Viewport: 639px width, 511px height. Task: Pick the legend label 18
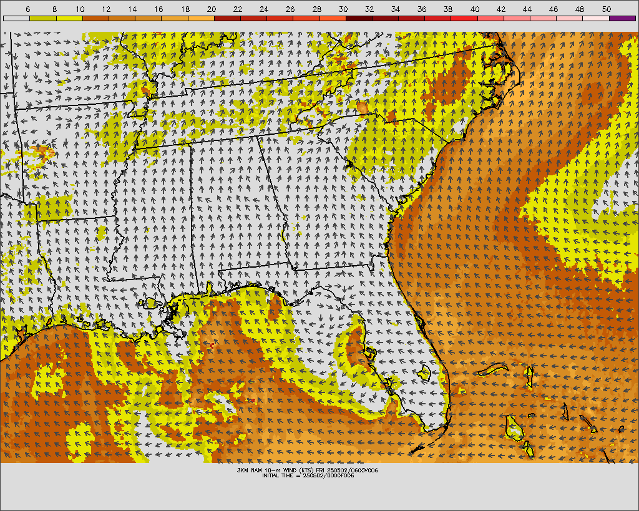(185, 9)
